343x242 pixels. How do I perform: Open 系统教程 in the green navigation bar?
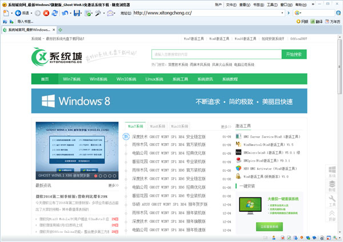coord(230,79)
